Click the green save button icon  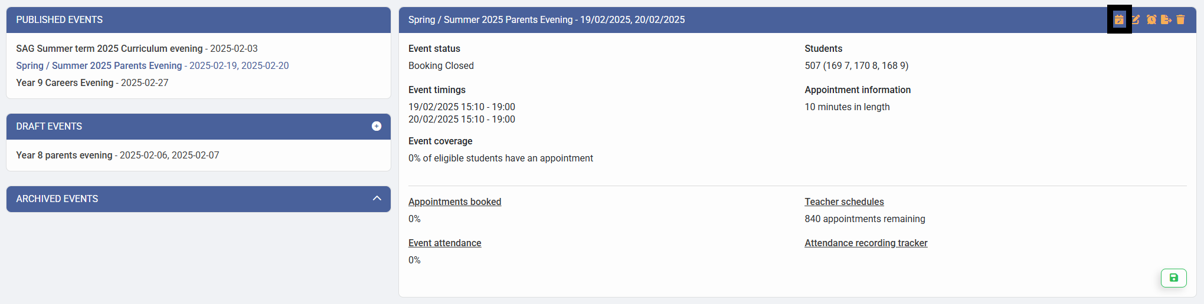(1173, 277)
